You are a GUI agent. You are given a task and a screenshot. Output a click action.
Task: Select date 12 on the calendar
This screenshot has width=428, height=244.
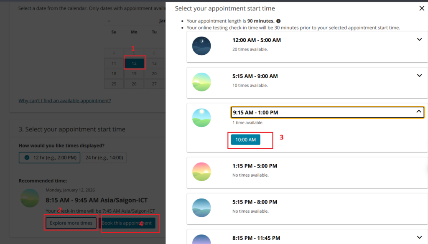pyautogui.click(x=134, y=64)
